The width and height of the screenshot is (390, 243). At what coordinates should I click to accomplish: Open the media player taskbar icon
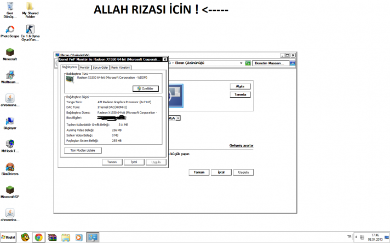click(x=79, y=238)
